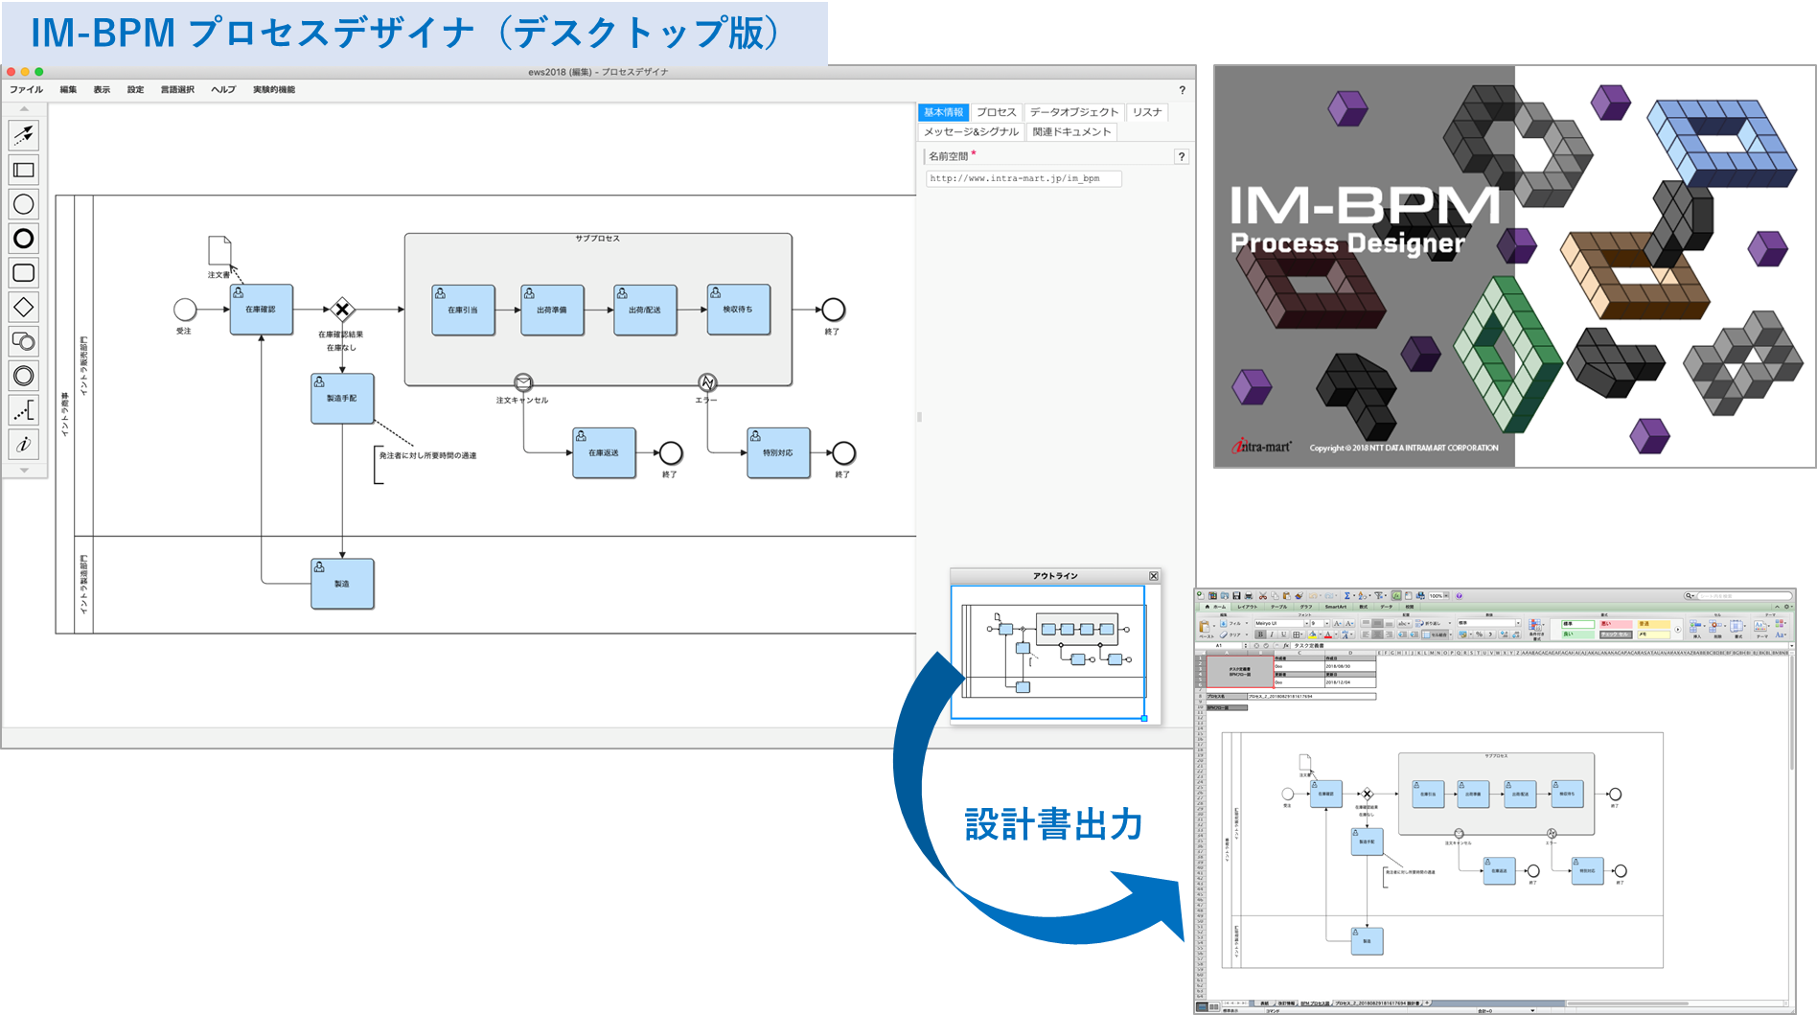
Task: Click the palette scroll-down arrow
Action: tap(24, 471)
